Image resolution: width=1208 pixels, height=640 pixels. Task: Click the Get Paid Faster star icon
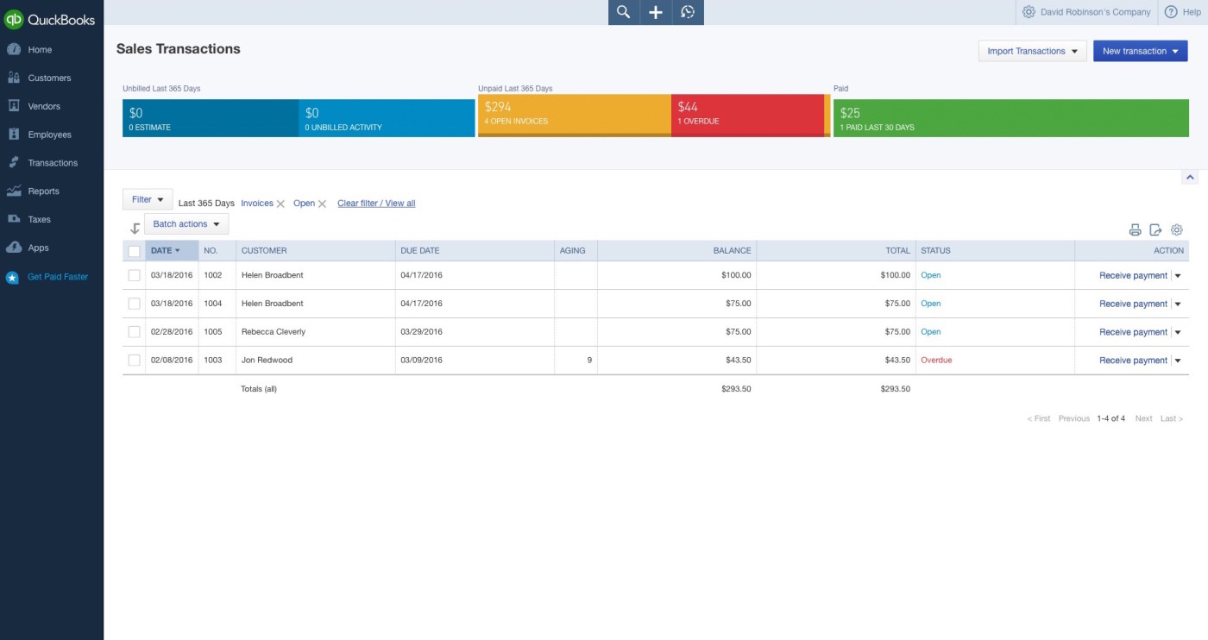tap(12, 278)
